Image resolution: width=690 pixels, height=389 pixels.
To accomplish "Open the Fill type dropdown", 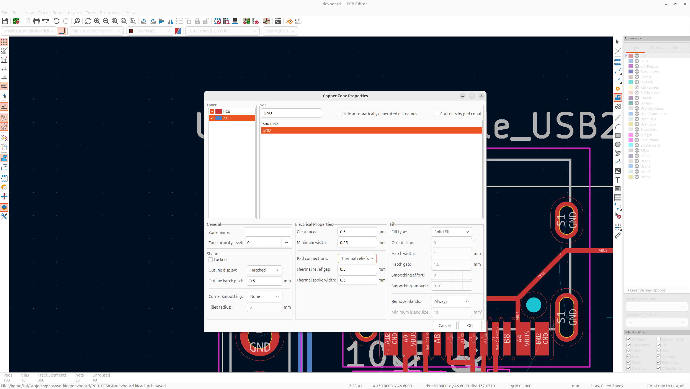I will click(451, 232).
